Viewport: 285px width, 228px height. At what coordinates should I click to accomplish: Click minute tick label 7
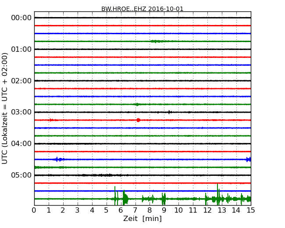click(x=135, y=210)
